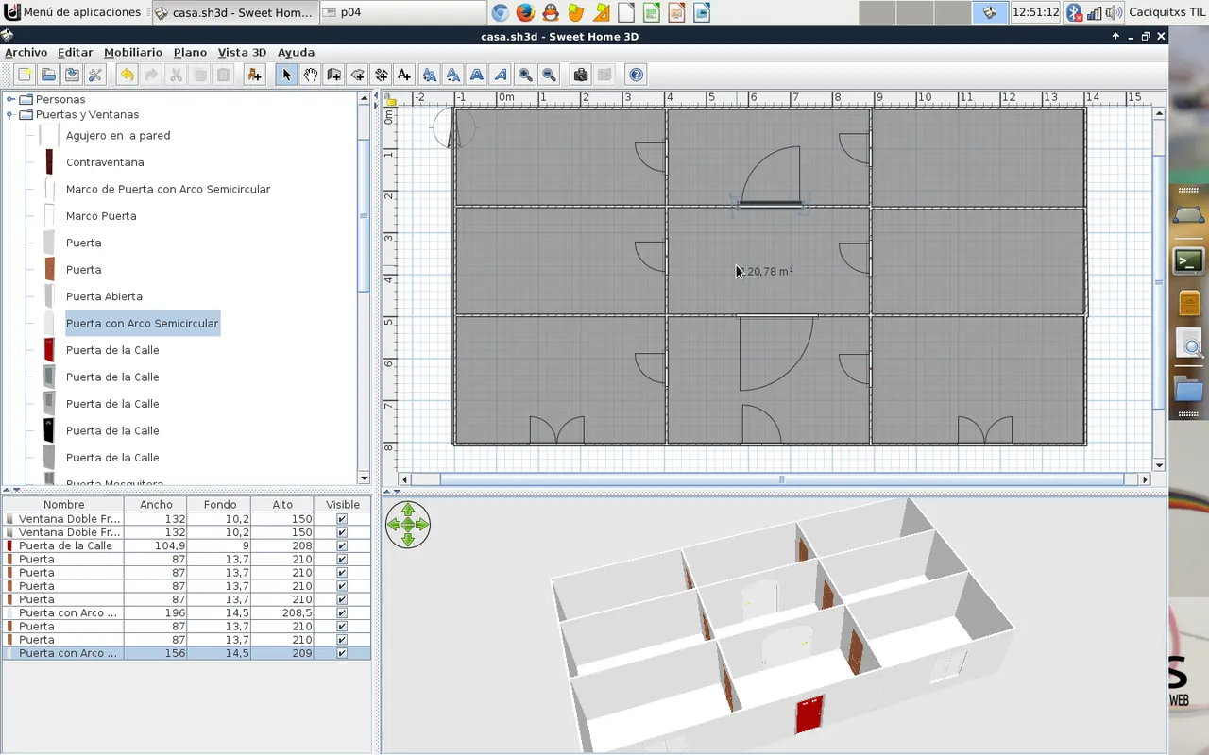1209x755 pixels.
Task: Click the catalog vertical scrollbar thumb
Action: click(365, 216)
